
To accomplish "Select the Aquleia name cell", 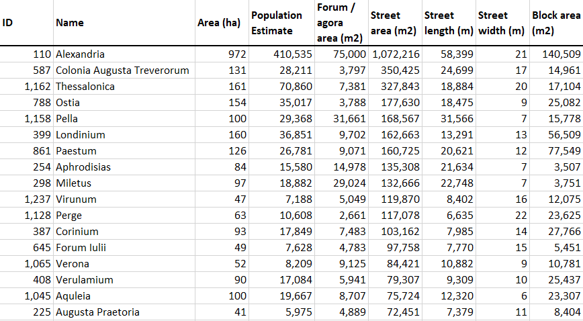I will pos(124,296).
